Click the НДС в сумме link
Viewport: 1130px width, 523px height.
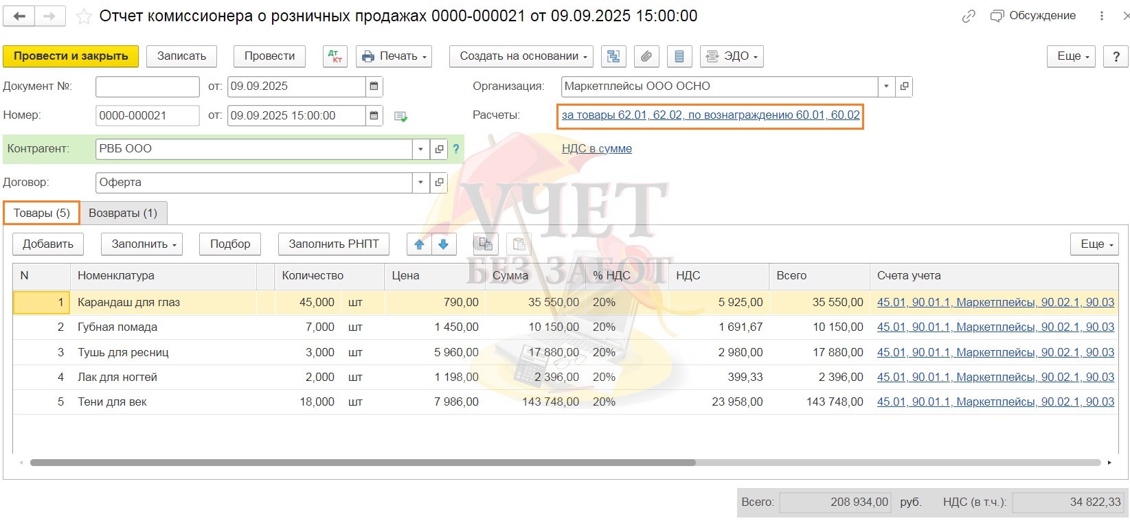(x=596, y=149)
